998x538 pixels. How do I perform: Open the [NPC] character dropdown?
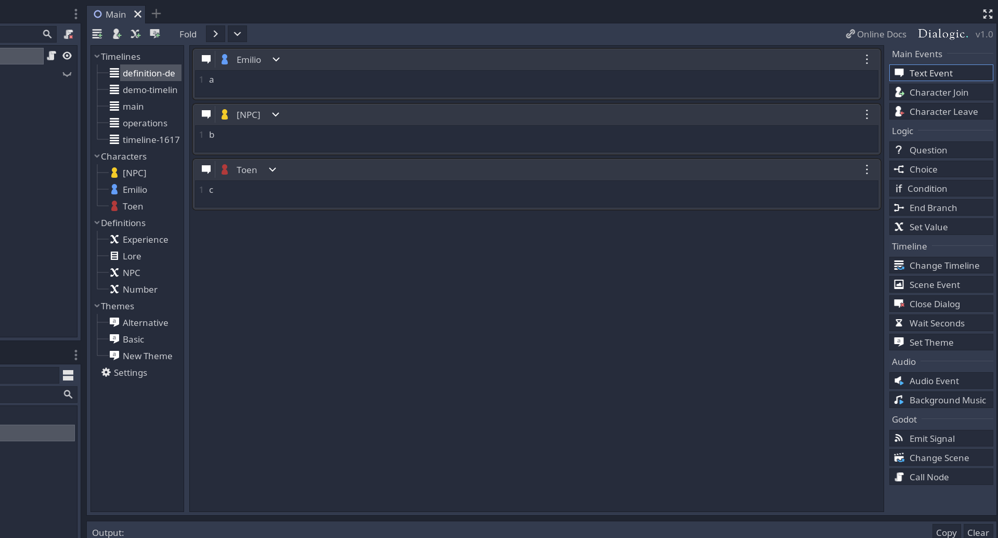pyautogui.click(x=276, y=115)
